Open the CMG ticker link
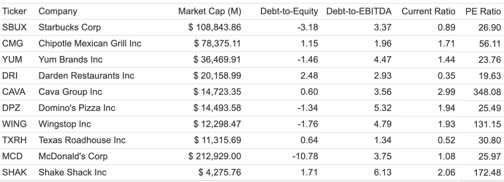Screen dimensions: 504x182 [13, 44]
